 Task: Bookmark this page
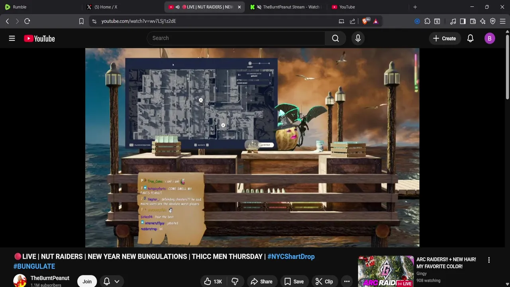click(x=81, y=21)
